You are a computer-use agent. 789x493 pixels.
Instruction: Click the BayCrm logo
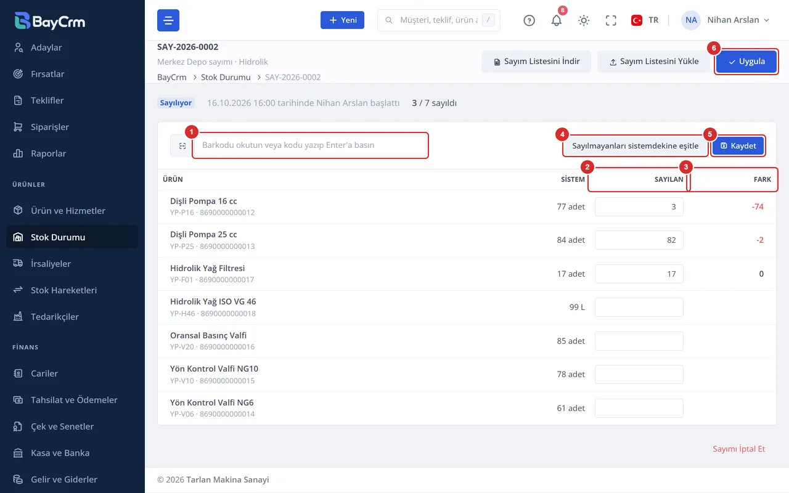pos(50,20)
